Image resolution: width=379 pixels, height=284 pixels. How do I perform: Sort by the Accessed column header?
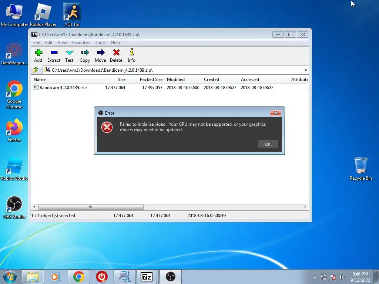[257, 80]
